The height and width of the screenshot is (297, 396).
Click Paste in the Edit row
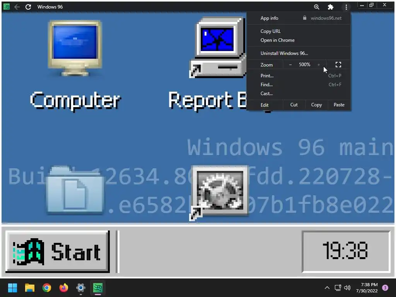[x=339, y=105]
